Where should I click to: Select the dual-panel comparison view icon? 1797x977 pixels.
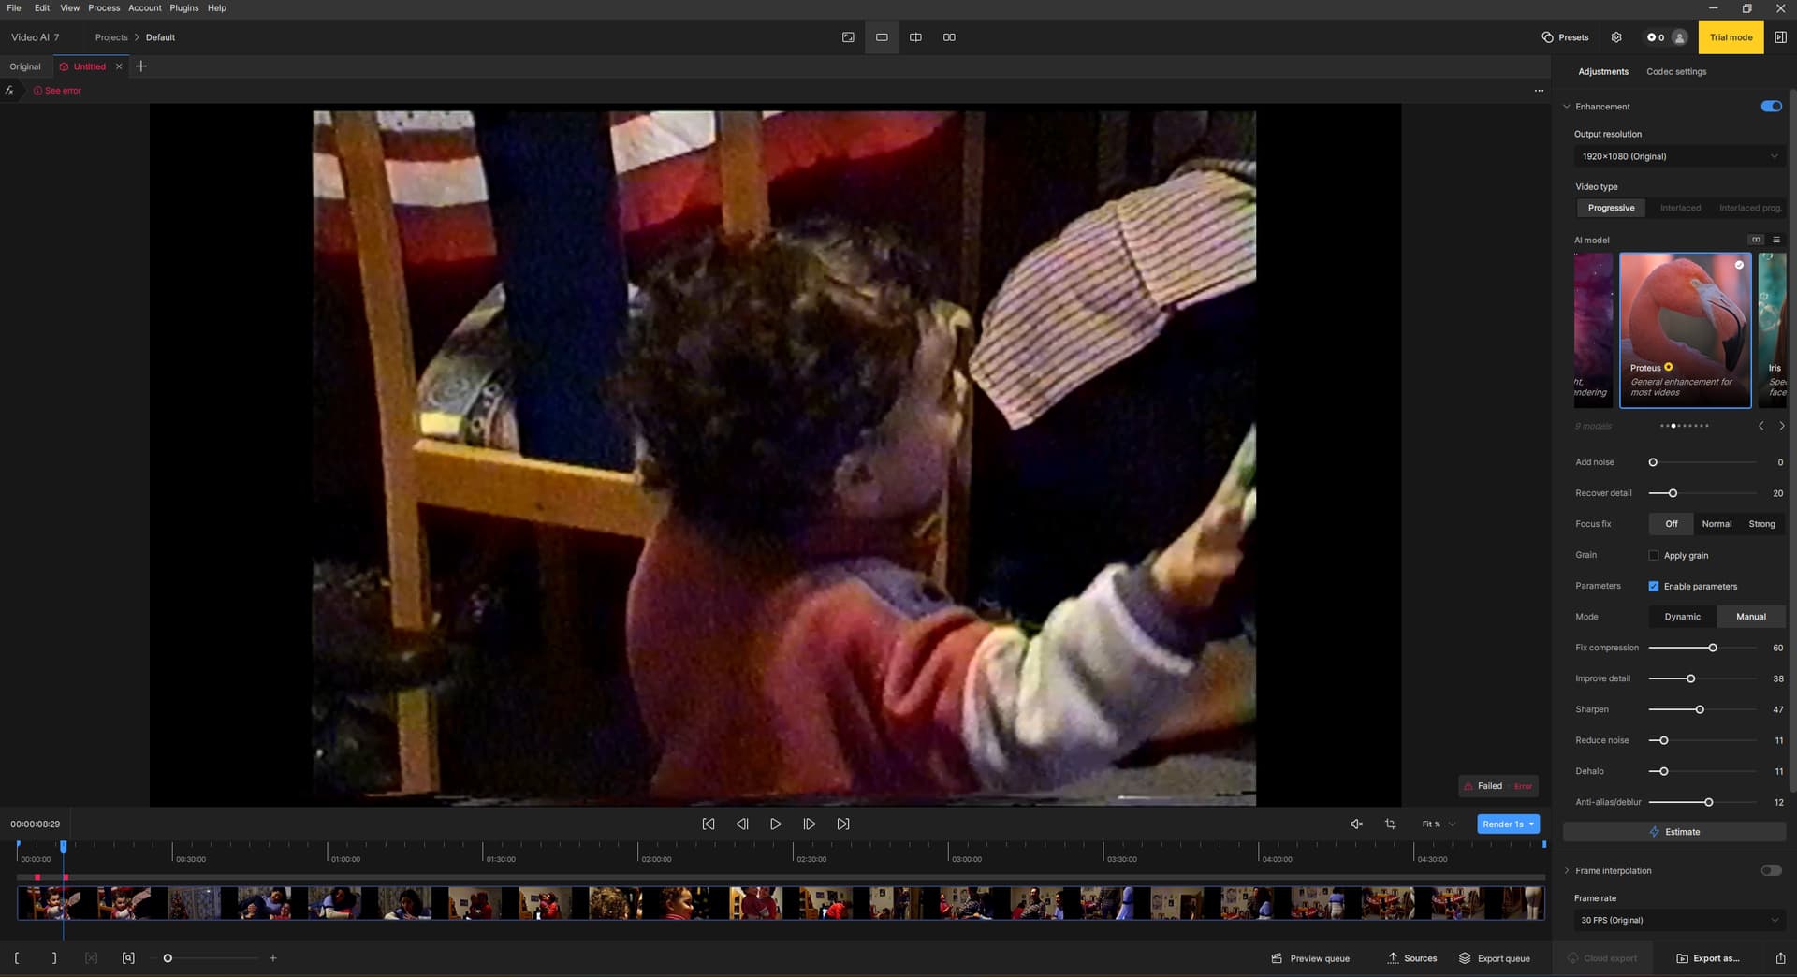click(x=949, y=37)
